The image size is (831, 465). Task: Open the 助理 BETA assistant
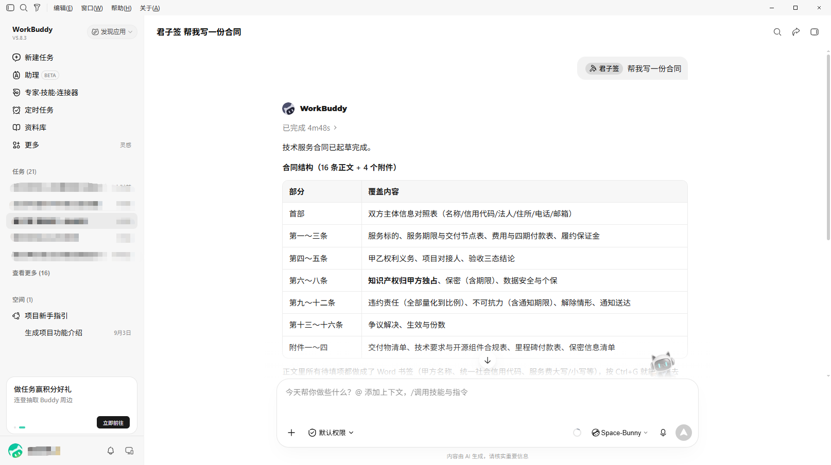tap(35, 75)
